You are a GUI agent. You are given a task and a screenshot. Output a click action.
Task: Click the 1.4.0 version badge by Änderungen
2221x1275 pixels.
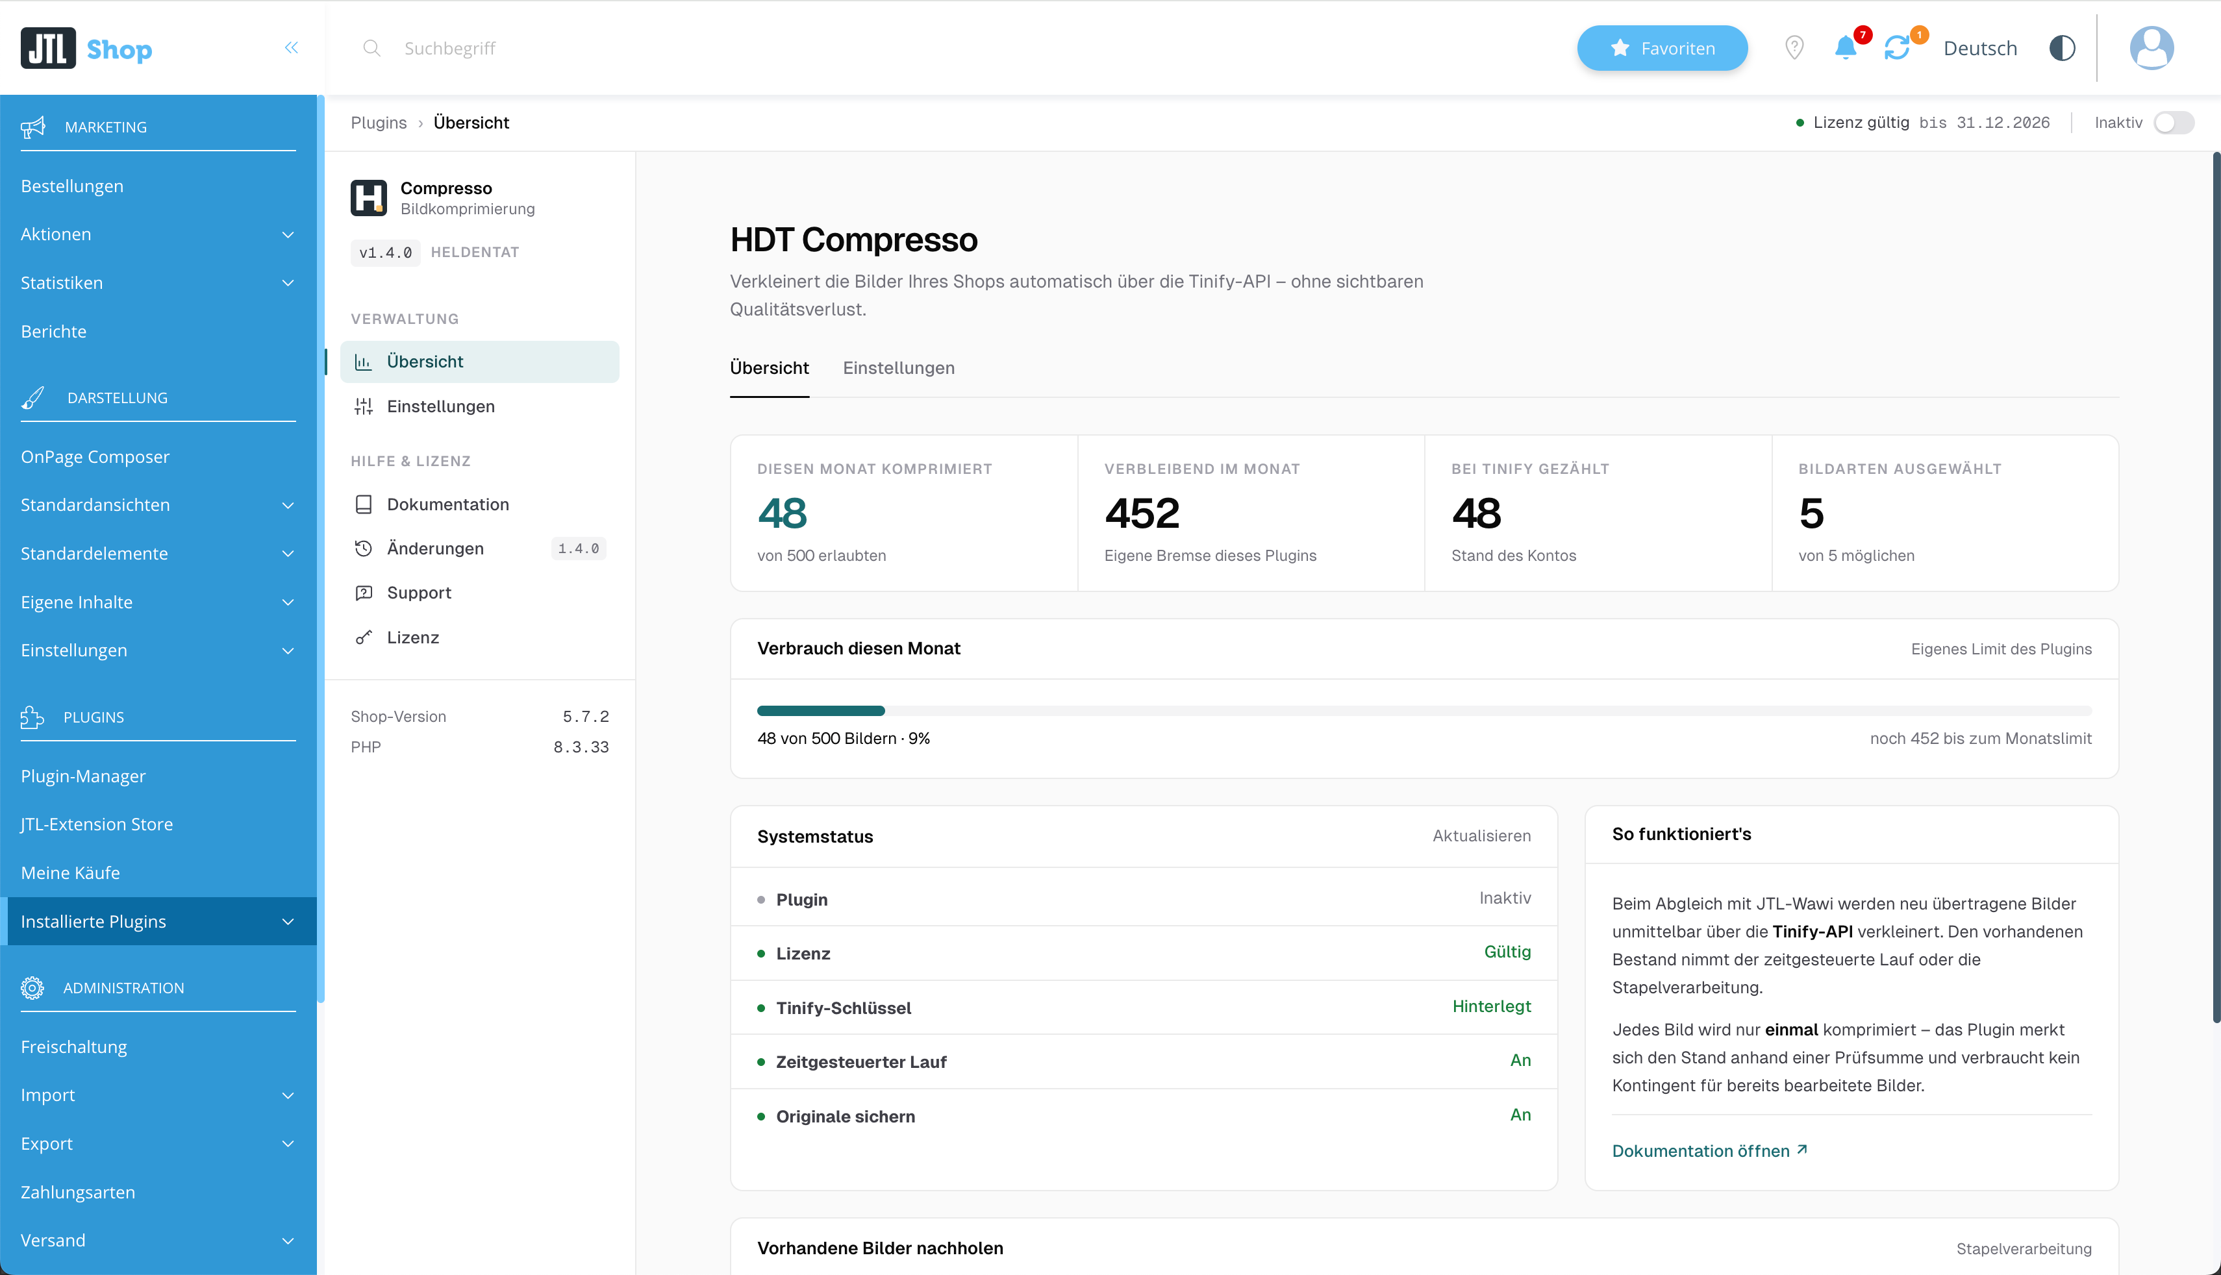pos(578,548)
